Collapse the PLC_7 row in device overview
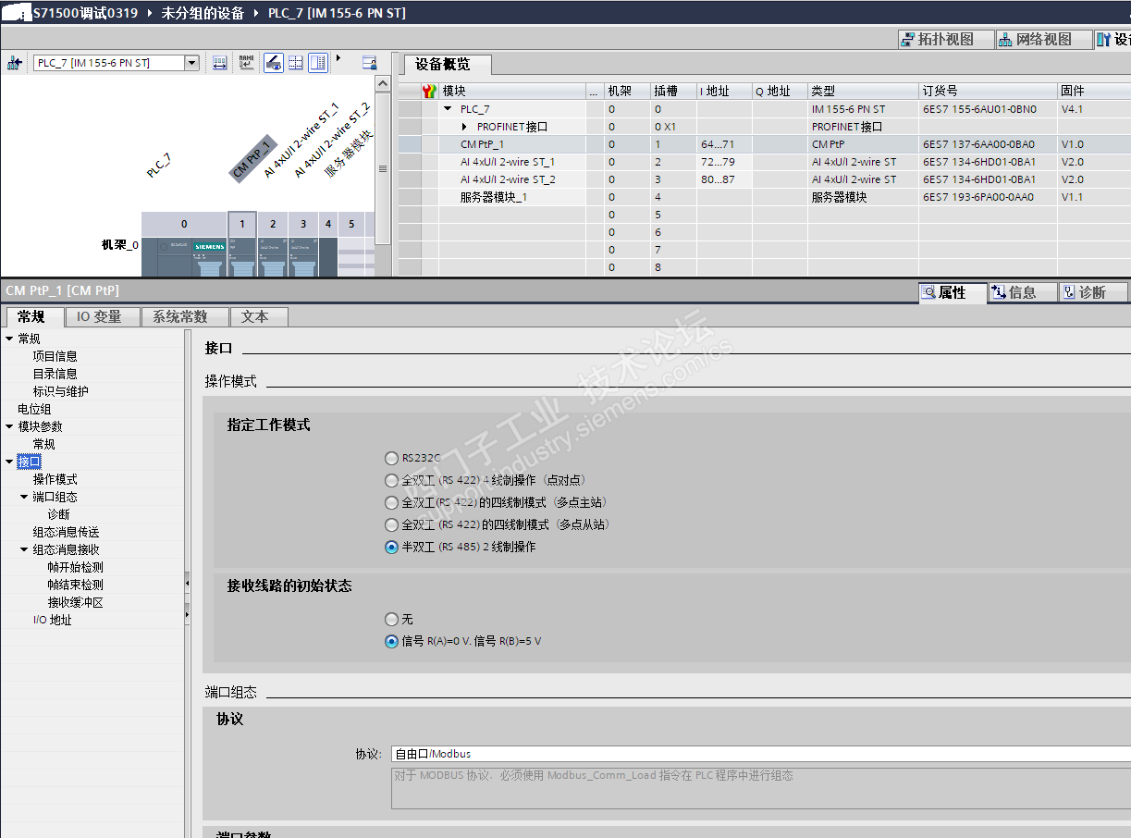The width and height of the screenshot is (1131, 838). point(448,109)
